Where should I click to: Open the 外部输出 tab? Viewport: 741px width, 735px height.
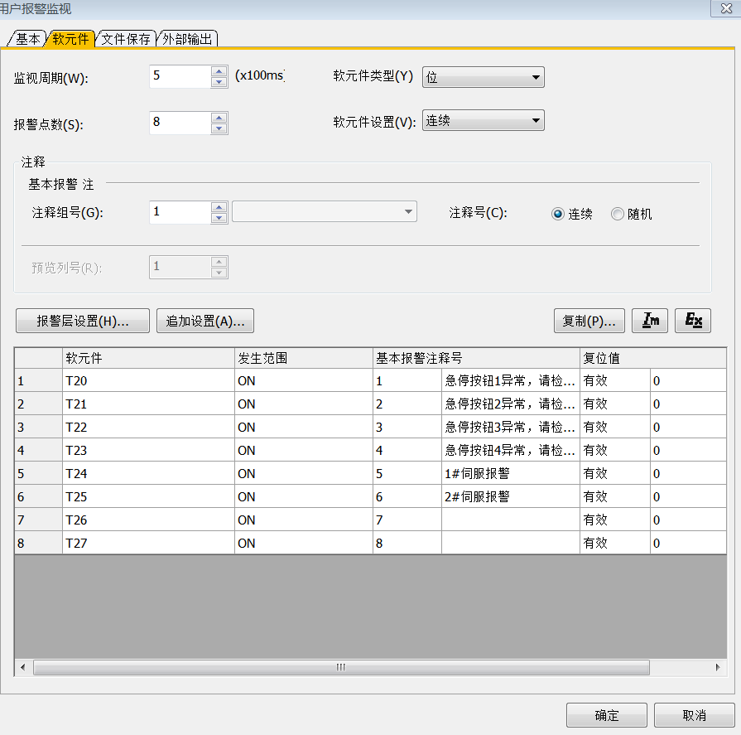[x=187, y=39]
